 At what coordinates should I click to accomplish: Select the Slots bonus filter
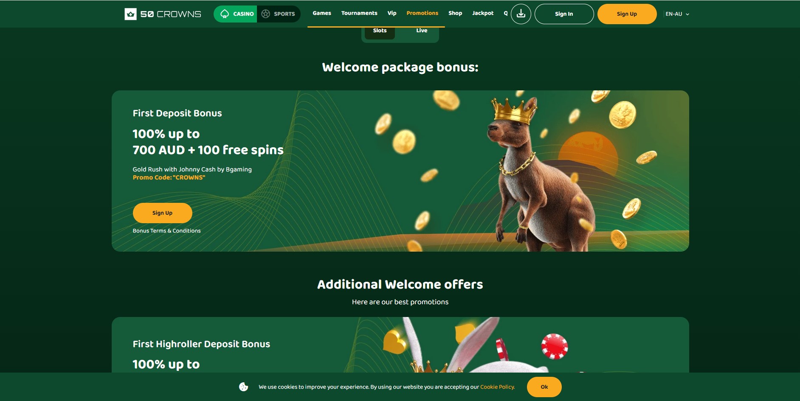click(x=380, y=31)
